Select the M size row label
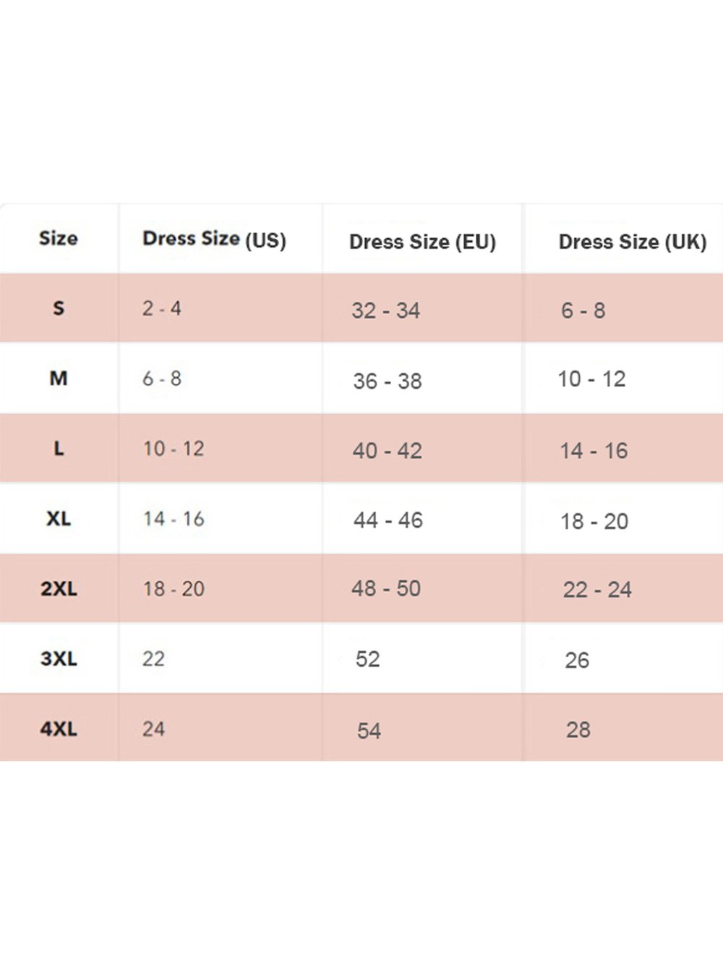 click(59, 379)
